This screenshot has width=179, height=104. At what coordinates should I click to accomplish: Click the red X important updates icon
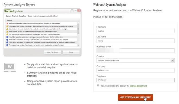pyautogui.click(x=7, y=24)
